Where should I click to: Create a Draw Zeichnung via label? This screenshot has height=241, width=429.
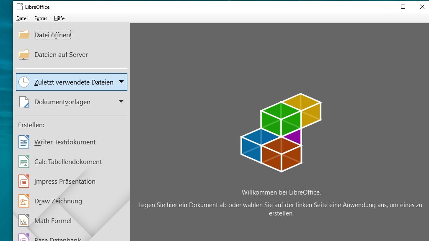coord(58,201)
